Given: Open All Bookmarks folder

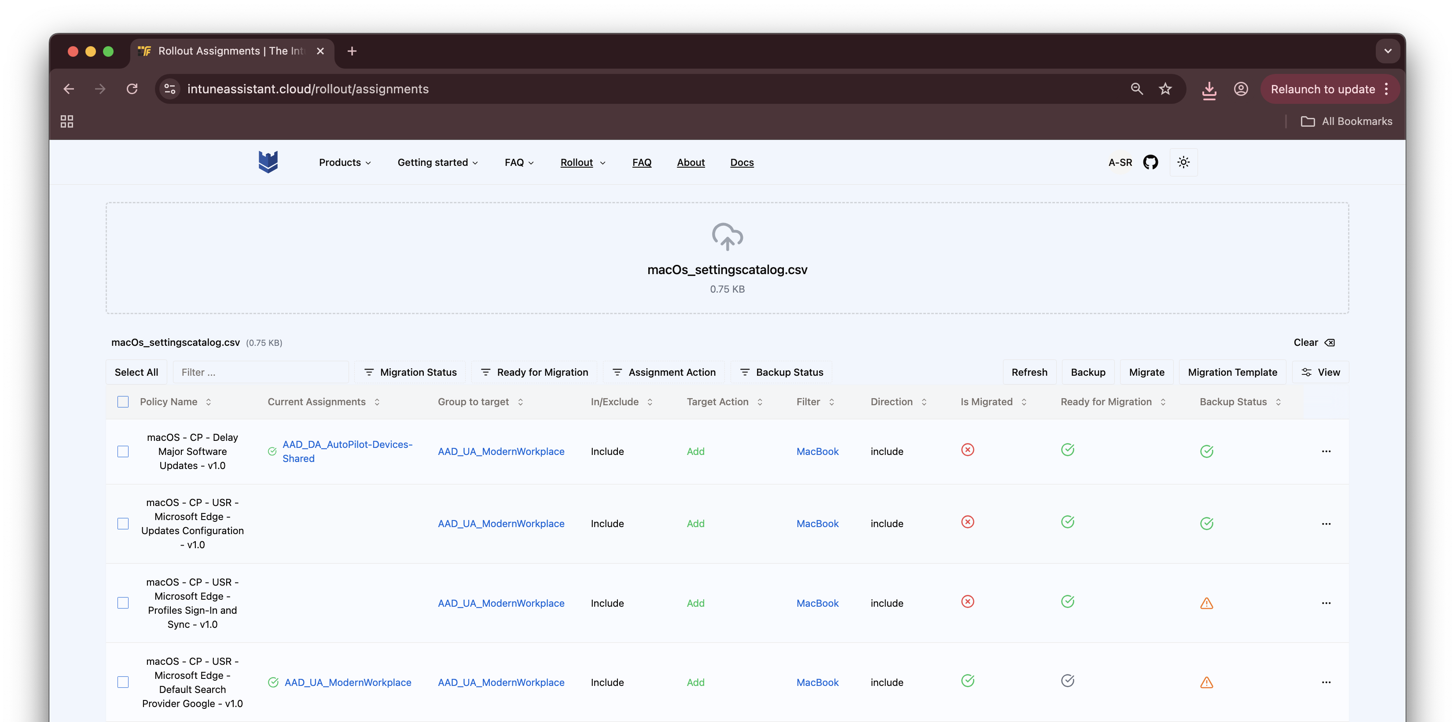Looking at the screenshot, I should [1346, 121].
